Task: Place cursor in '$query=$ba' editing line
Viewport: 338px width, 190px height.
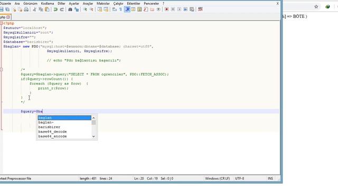Action: 141,111
